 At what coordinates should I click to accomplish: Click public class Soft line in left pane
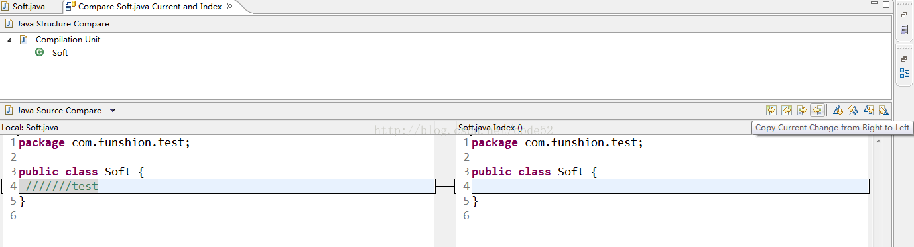(82, 172)
